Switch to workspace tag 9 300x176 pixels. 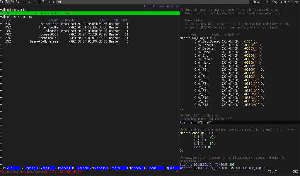click(x=44, y=2)
